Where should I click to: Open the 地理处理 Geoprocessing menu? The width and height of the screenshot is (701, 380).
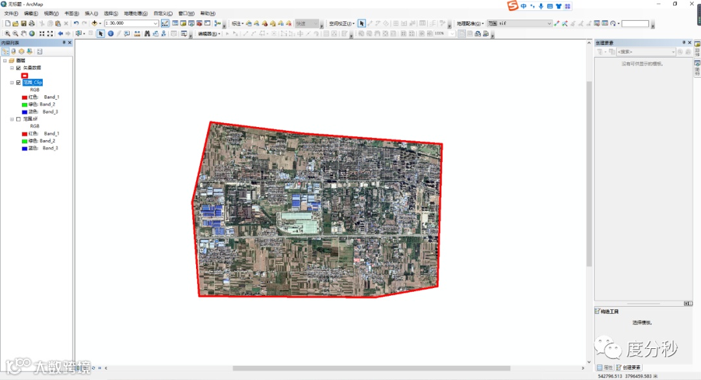136,14
